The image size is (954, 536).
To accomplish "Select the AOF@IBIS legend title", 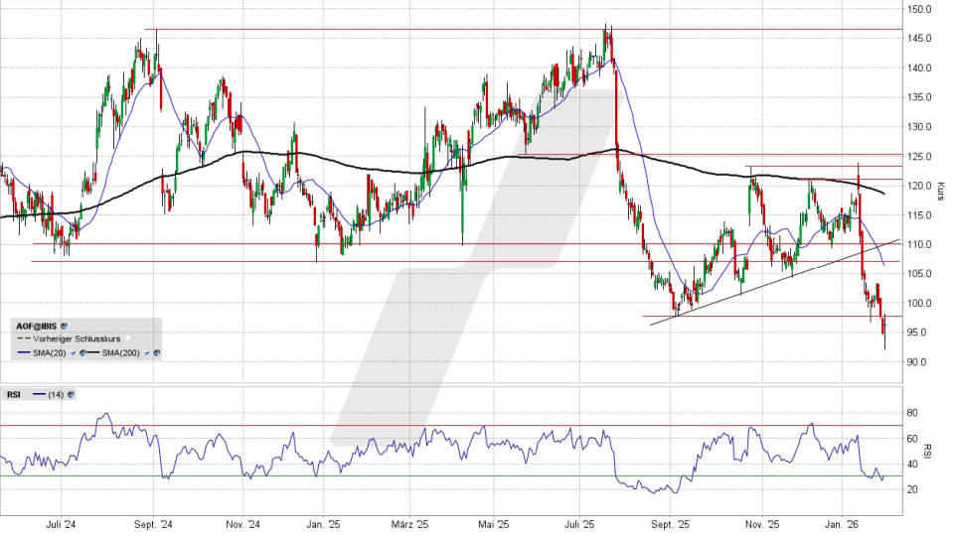I will tap(36, 325).
